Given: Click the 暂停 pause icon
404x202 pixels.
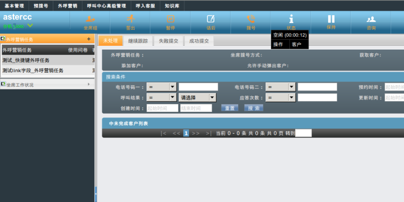Looking at the screenshot, I should pos(171,19).
